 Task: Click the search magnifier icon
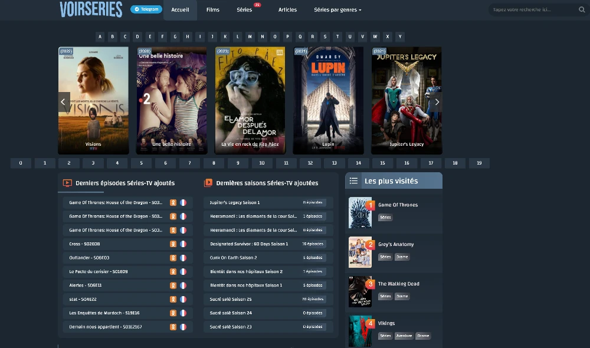582,10
